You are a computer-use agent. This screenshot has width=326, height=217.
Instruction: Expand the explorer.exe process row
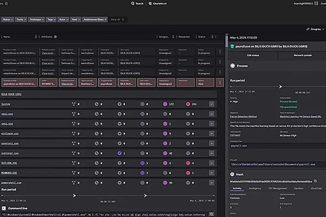211,153
